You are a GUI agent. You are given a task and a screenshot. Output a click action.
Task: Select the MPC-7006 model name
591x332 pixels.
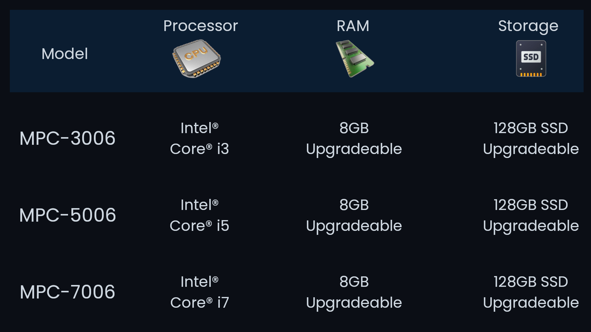67,292
